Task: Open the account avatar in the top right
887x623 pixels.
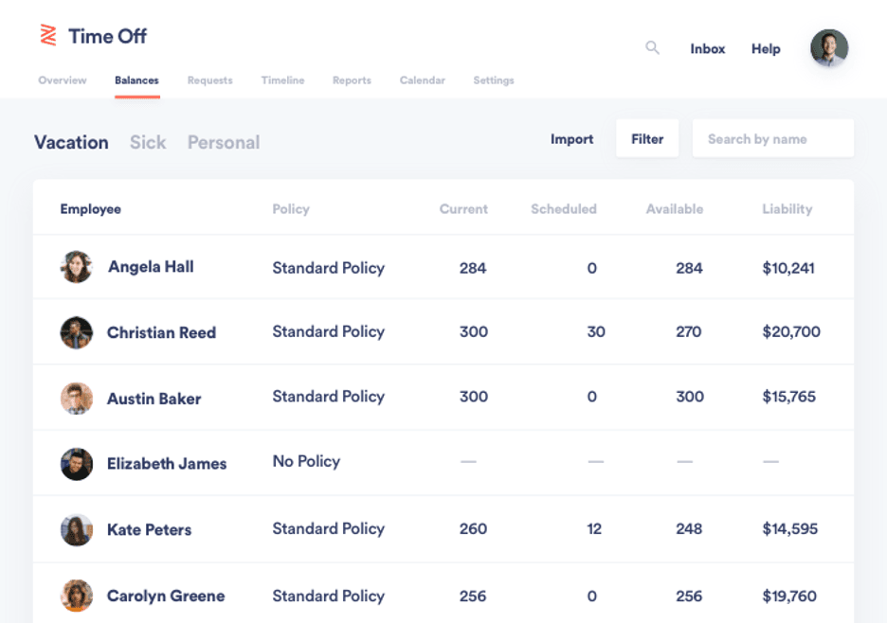Action: (829, 47)
